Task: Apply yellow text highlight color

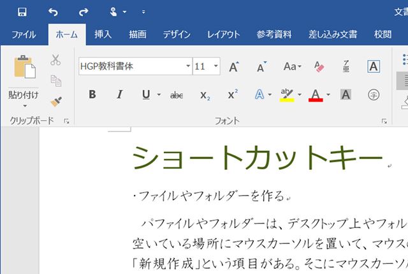Action: [x=287, y=95]
